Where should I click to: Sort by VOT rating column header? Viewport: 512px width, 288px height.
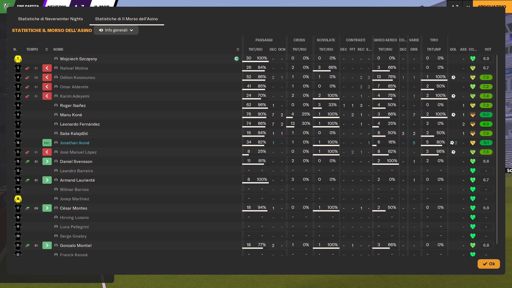[x=488, y=50]
